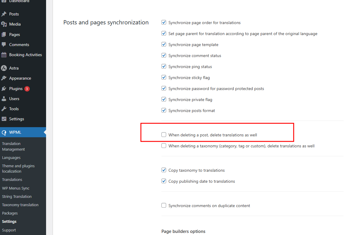Enable deleting taxonomy translations as well

click(x=164, y=146)
